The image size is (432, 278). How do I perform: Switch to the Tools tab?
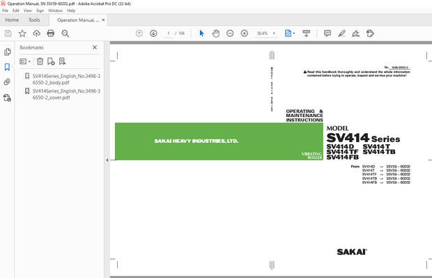click(x=34, y=20)
